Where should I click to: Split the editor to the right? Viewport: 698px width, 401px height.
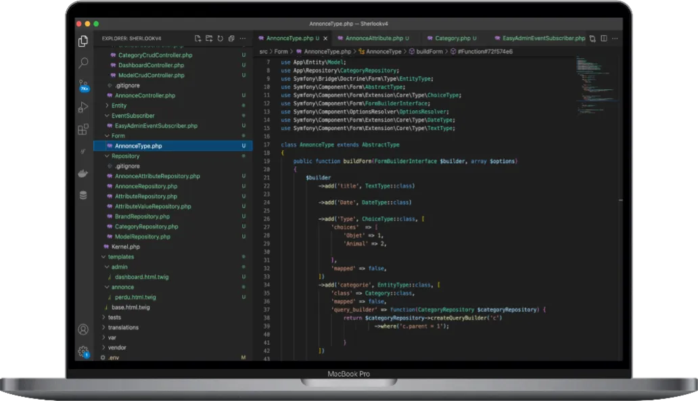point(603,39)
